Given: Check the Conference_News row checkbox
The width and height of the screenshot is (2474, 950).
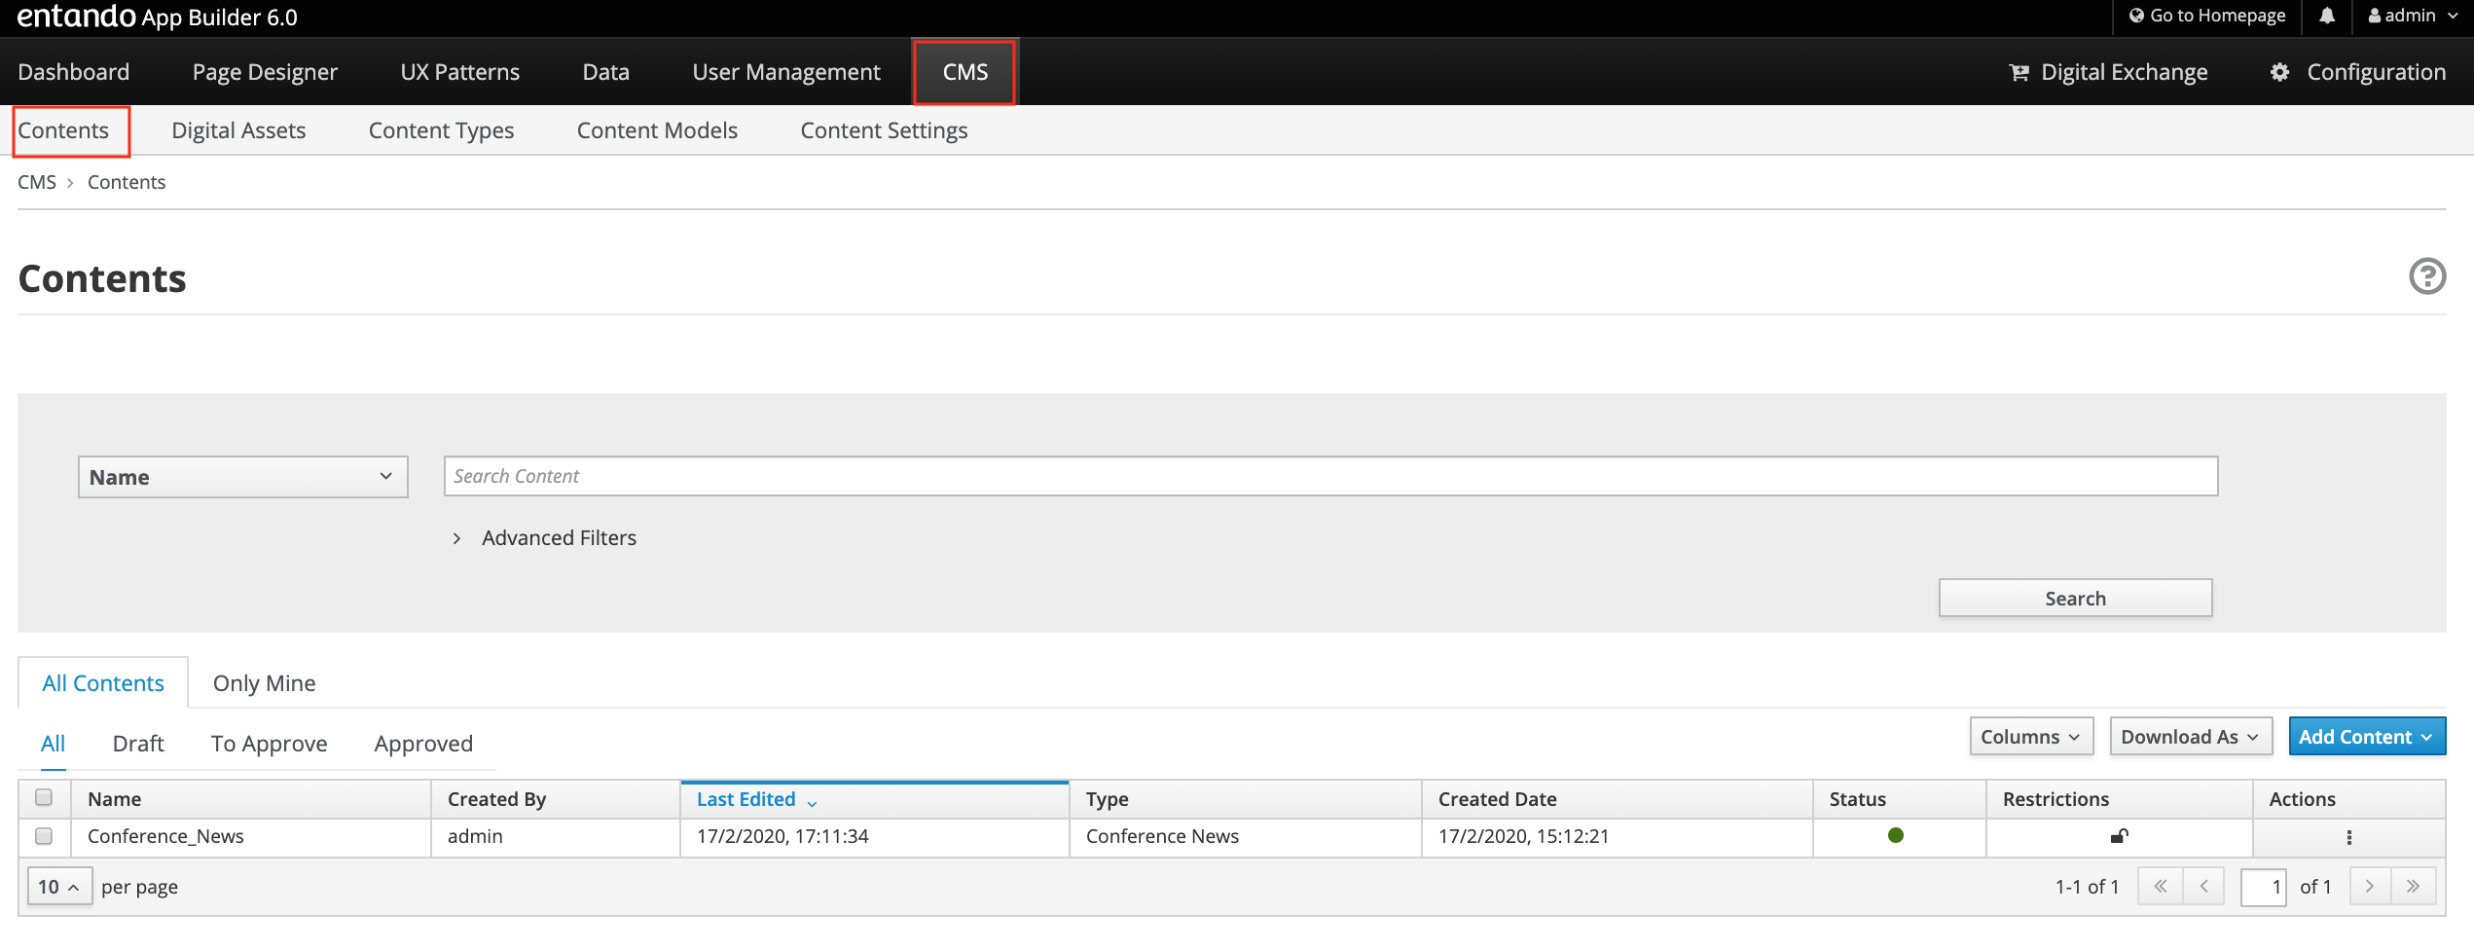Looking at the screenshot, I should [x=44, y=836].
